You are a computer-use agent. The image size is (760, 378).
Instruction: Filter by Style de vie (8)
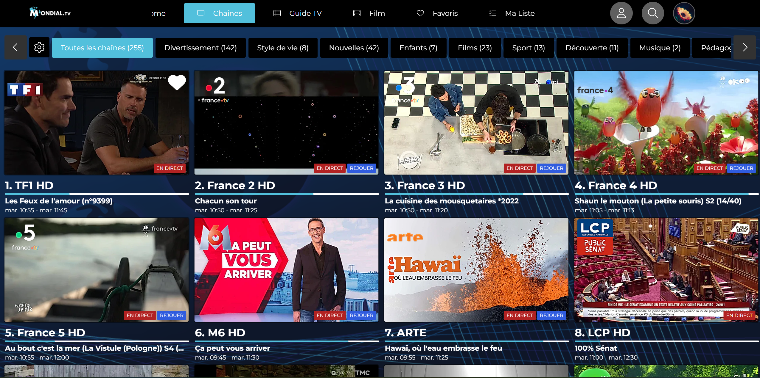pyautogui.click(x=283, y=48)
